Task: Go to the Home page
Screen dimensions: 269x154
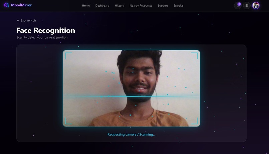Action: click(x=86, y=6)
